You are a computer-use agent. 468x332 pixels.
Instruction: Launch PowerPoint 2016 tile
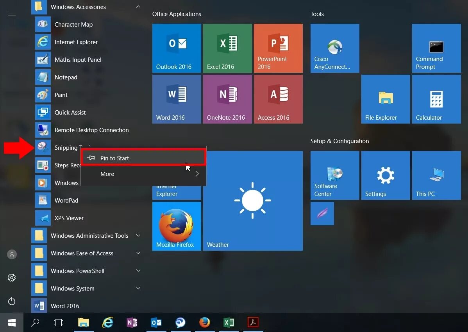(x=278, y=48)
